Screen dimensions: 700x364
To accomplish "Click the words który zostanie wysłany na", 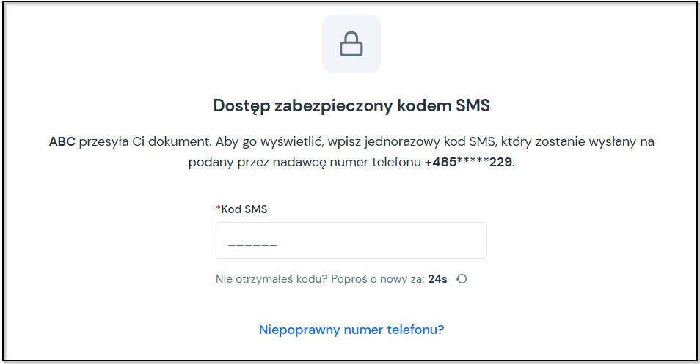I will (577, 141).
